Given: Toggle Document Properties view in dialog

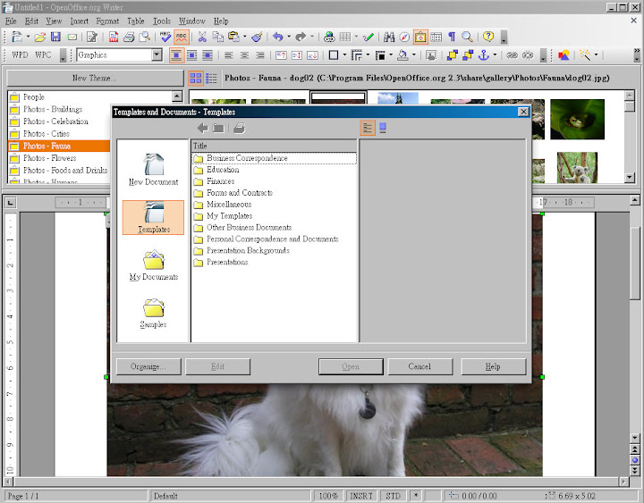Looking at the screenshot, I should click(x=368, y=128).
